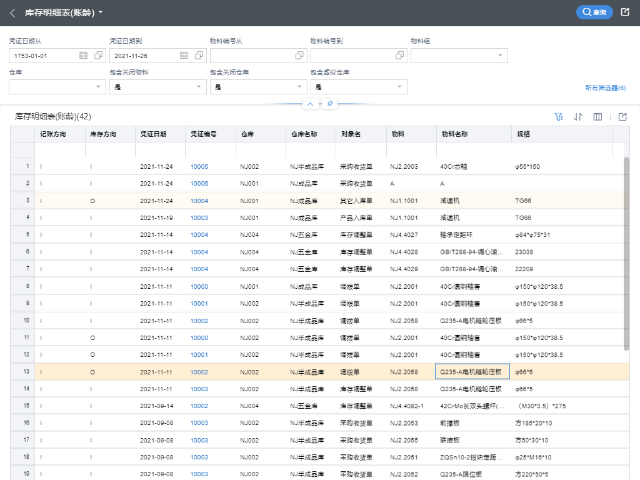Open value picker for 物料编号到
Screen dimensions: 640x480
tap(399, 56)
